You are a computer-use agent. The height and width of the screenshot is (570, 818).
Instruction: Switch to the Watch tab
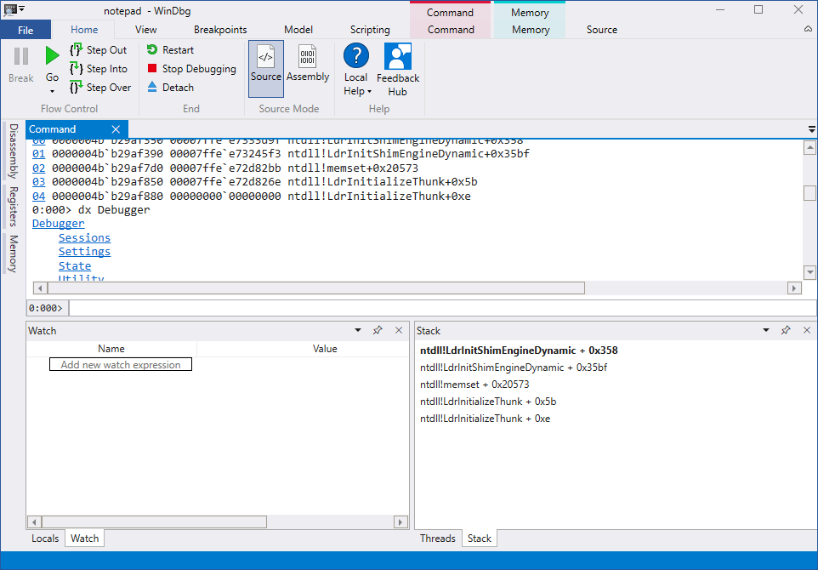pos(84,539)
